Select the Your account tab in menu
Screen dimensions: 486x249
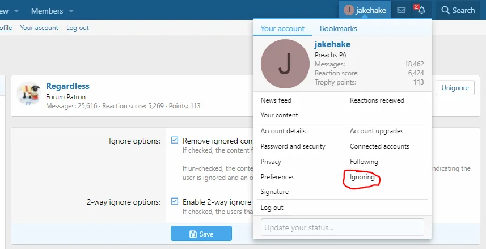pyautogui.click(x=282, y=28)
